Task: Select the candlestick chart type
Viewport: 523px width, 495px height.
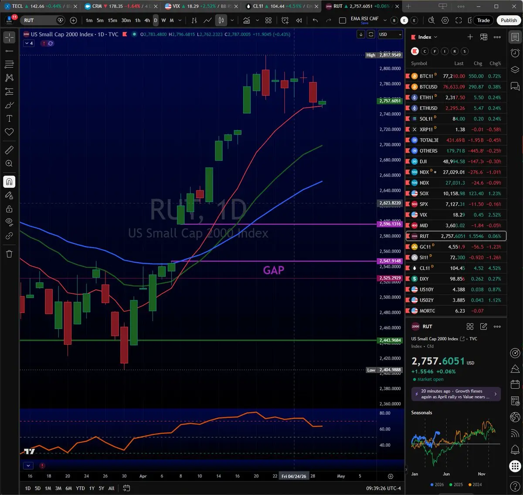Action: pos(221,20)
